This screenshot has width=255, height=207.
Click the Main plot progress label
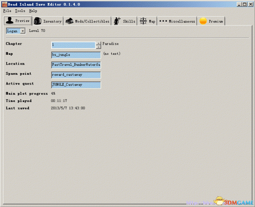click(x=27, y=94)
